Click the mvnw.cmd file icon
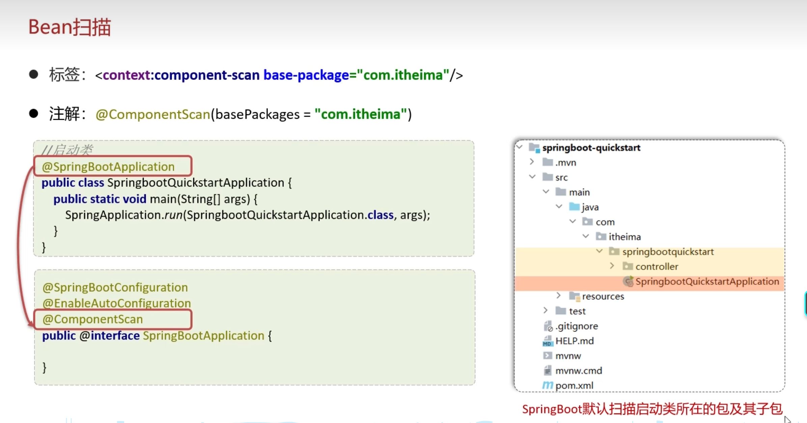 548,370
